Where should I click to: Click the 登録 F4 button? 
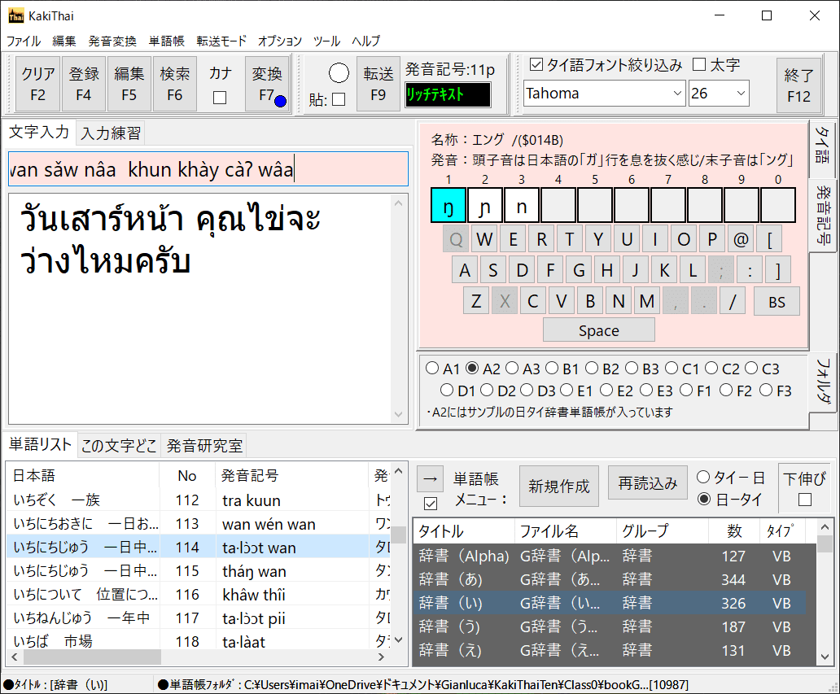[x=84, y=84]
